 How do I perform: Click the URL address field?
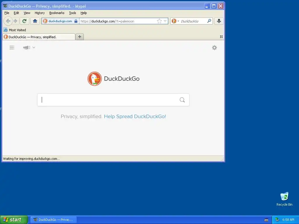tap(118, 21)
